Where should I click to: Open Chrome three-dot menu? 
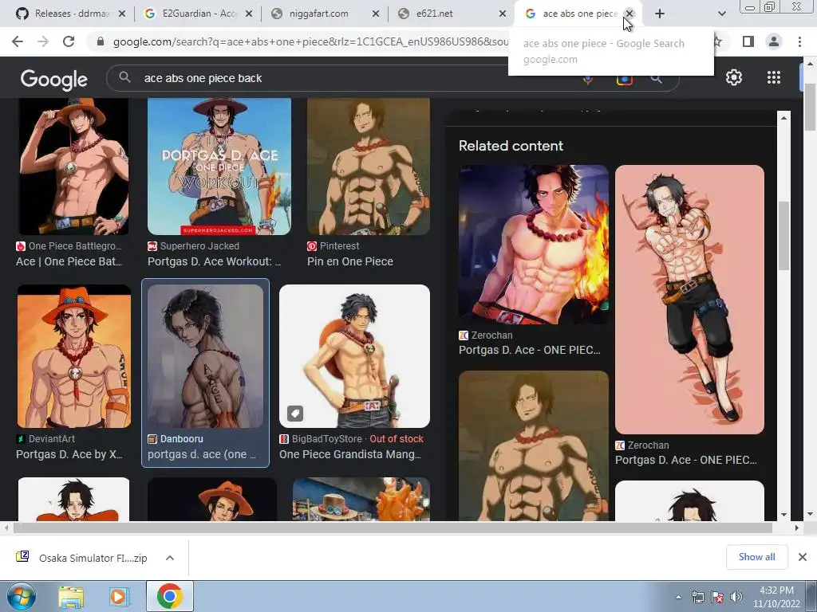click(x=799, y=41)
